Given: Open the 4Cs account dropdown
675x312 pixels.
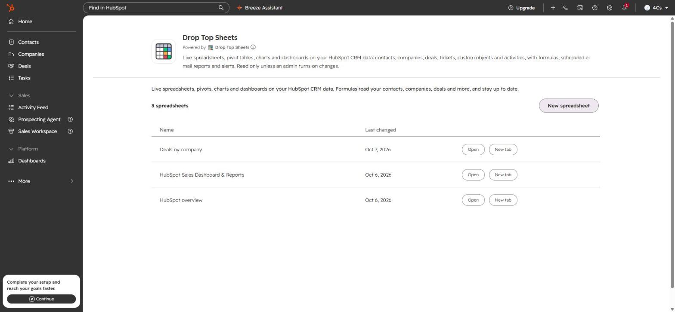Looking at the screenshot, I should tap(656, 8).
